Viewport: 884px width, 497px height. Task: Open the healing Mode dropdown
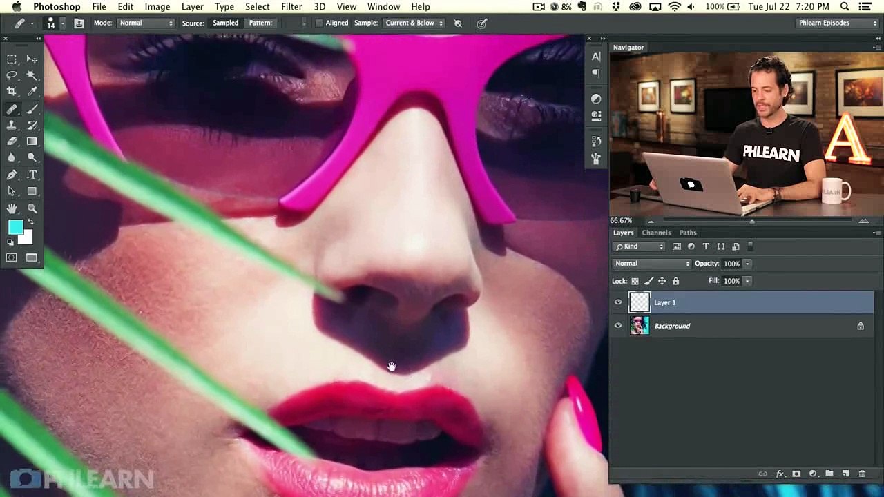tap(146, 23)
